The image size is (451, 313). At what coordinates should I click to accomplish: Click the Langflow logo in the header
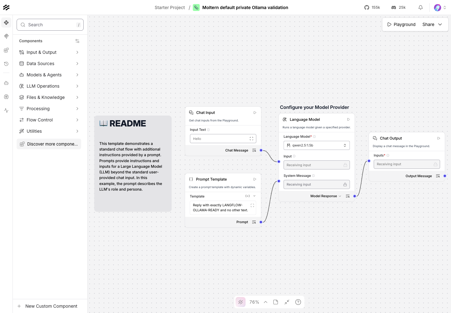[x=6, y=8]
